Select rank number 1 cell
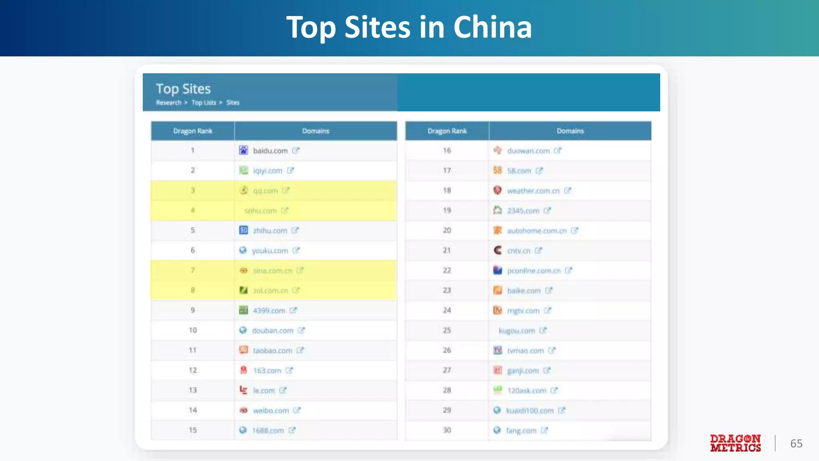This screenshot has width=819, height=461. tap(193, 150)
